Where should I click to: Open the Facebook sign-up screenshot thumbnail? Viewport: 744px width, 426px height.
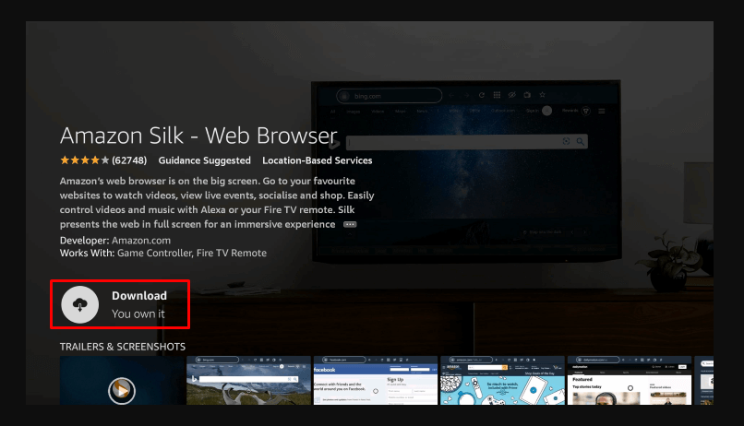click(x=376, y=380)
